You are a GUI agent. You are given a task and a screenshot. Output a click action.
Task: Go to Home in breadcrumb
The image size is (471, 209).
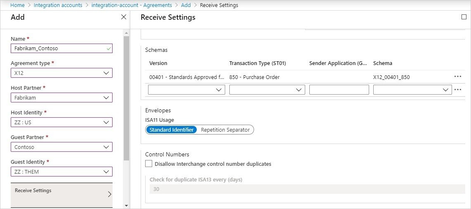tap(17, 5)
